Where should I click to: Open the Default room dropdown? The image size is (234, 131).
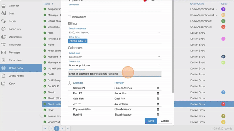pyautogui.click(x=115, y=57)
